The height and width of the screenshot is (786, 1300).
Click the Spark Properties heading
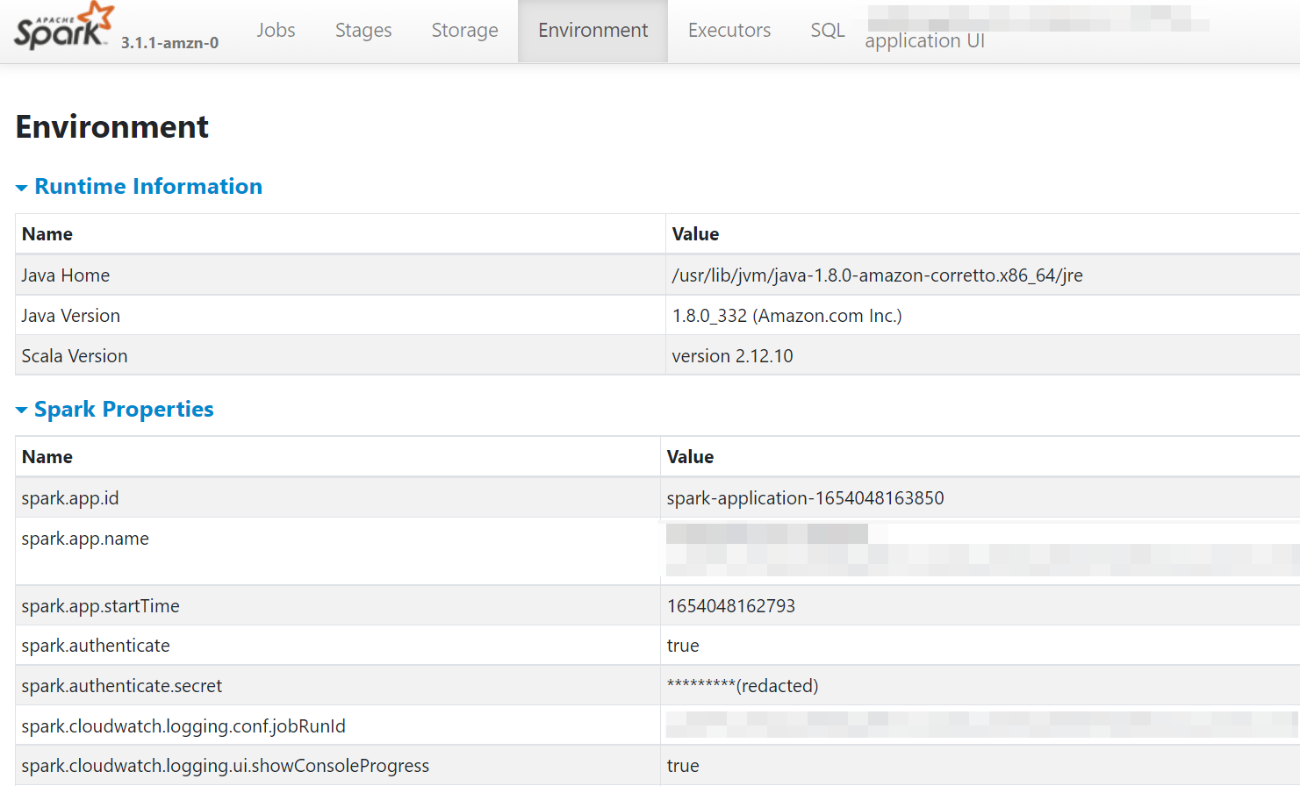(x=124, y=409)
